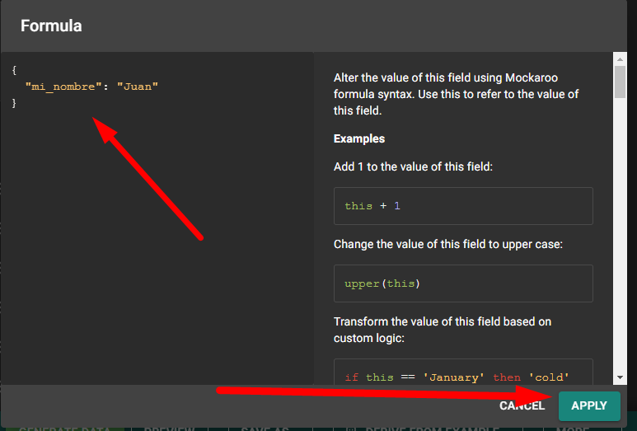Click "Add 1 to the value" caption
This screenshot has width=637, height=431.
pos(412,166)
